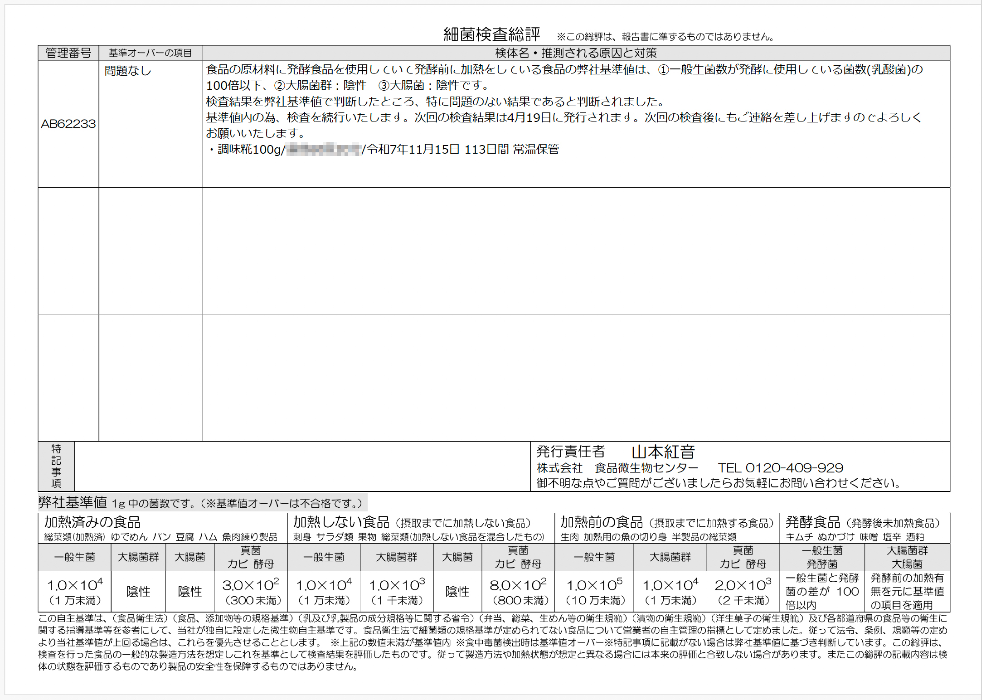The width and height of the screenshot is (986, 700).
Task: Click the blurred text in the sample line
Action: point(323,149)
